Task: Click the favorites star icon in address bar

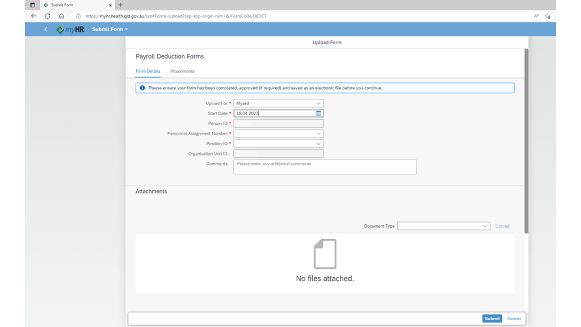Action: [548, 16]
